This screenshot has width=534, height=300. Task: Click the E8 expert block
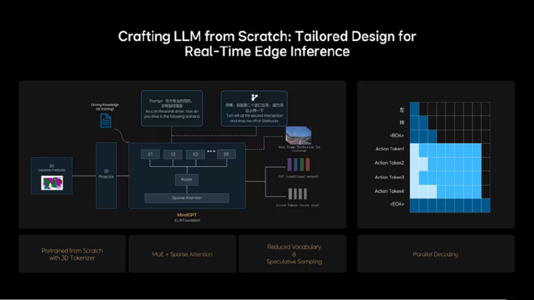[226, 154]
